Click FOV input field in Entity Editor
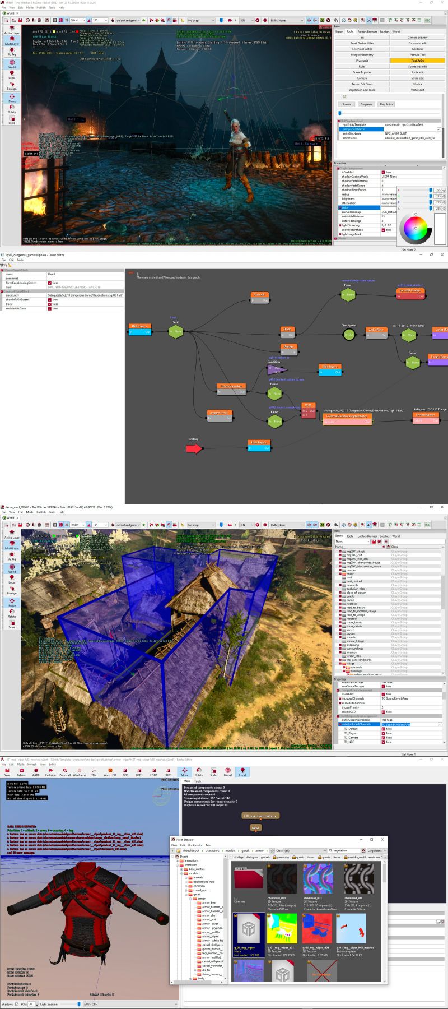The width and height of the screenshot is (448, 1009). pyautogui.click(x=31, y=1004)
